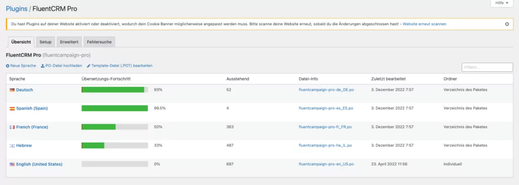Click the 99.5% progress value
Image resolution: width=519 pixels, height=185 pixels.
click(x=160, y=108)
